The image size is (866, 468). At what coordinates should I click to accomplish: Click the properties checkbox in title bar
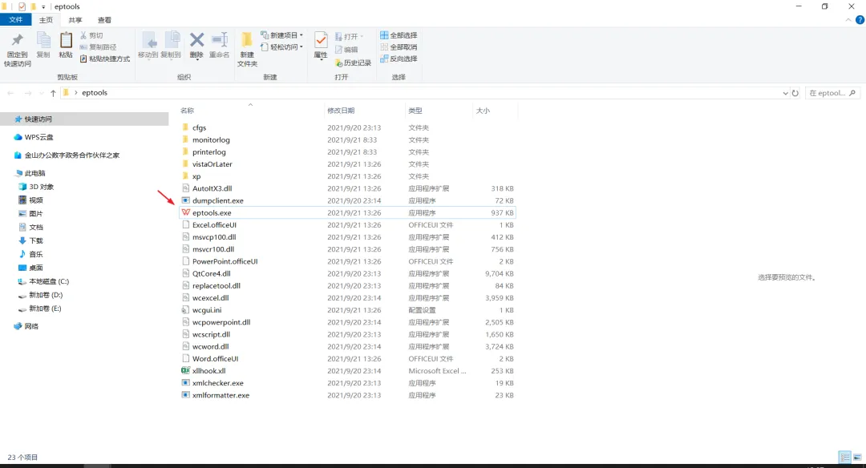pos(22,6)
